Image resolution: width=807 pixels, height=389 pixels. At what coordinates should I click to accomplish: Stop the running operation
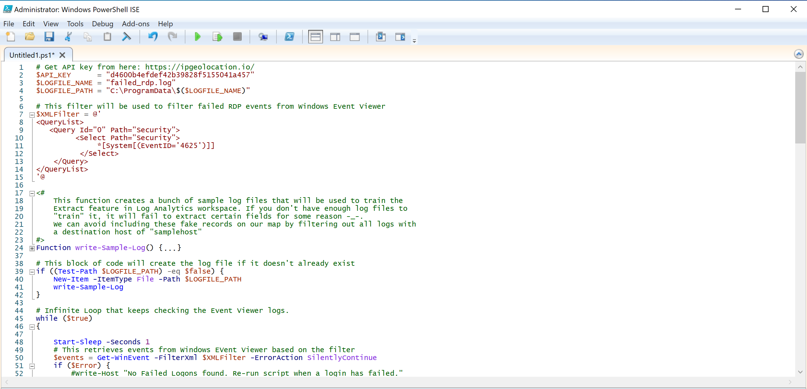coord(237,37)
